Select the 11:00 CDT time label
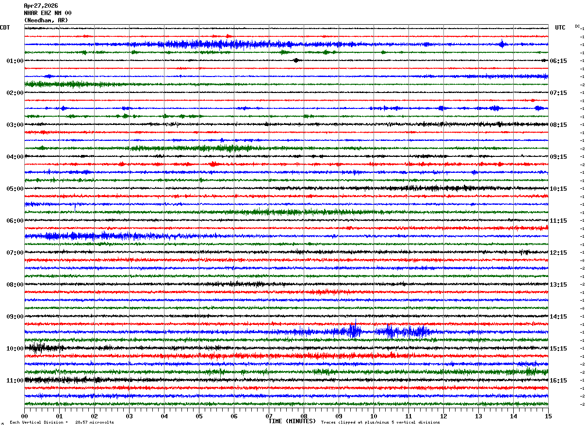This screenshot has width=587, height=429. pos(15,381)
